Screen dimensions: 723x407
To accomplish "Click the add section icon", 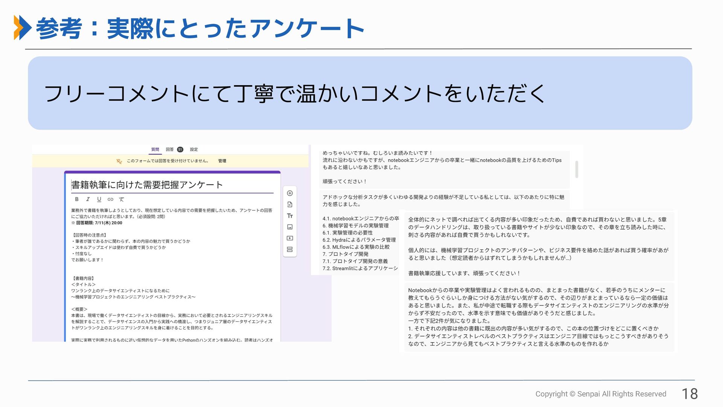I will click(x=290, y=249).
